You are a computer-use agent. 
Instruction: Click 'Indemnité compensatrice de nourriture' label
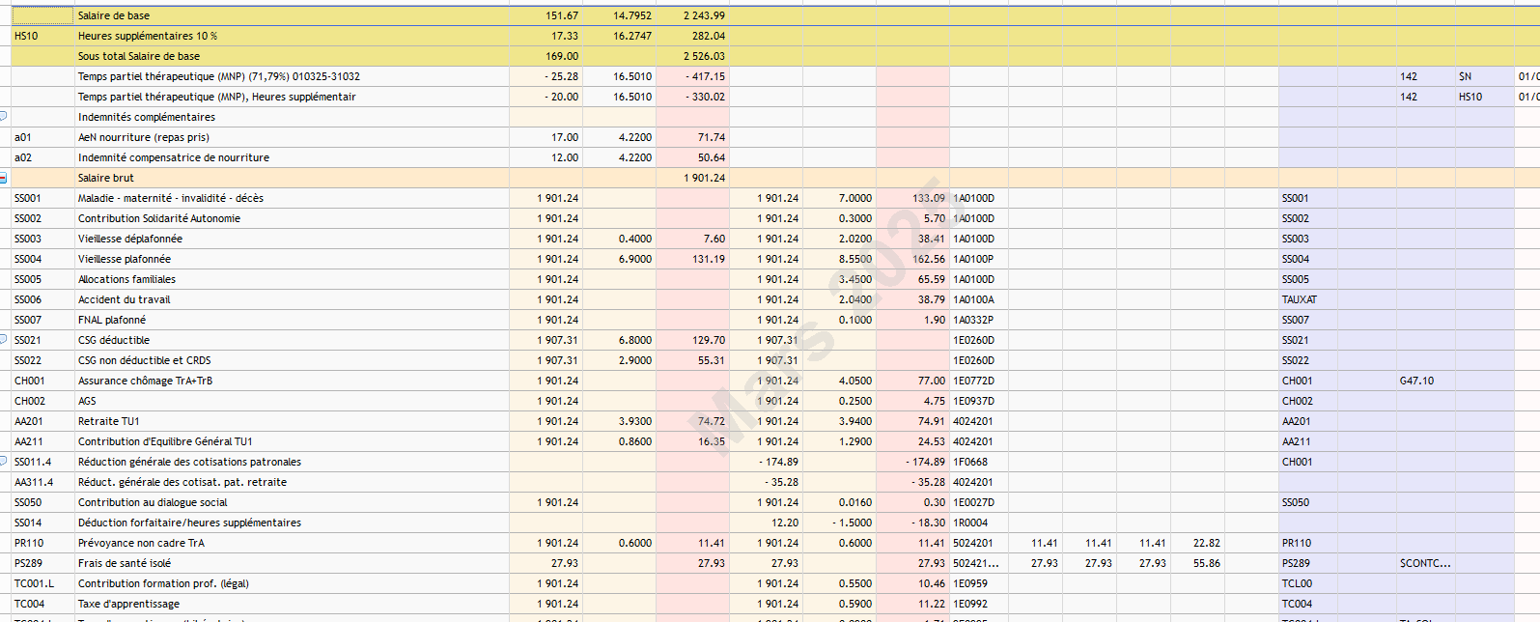(174, 157)
